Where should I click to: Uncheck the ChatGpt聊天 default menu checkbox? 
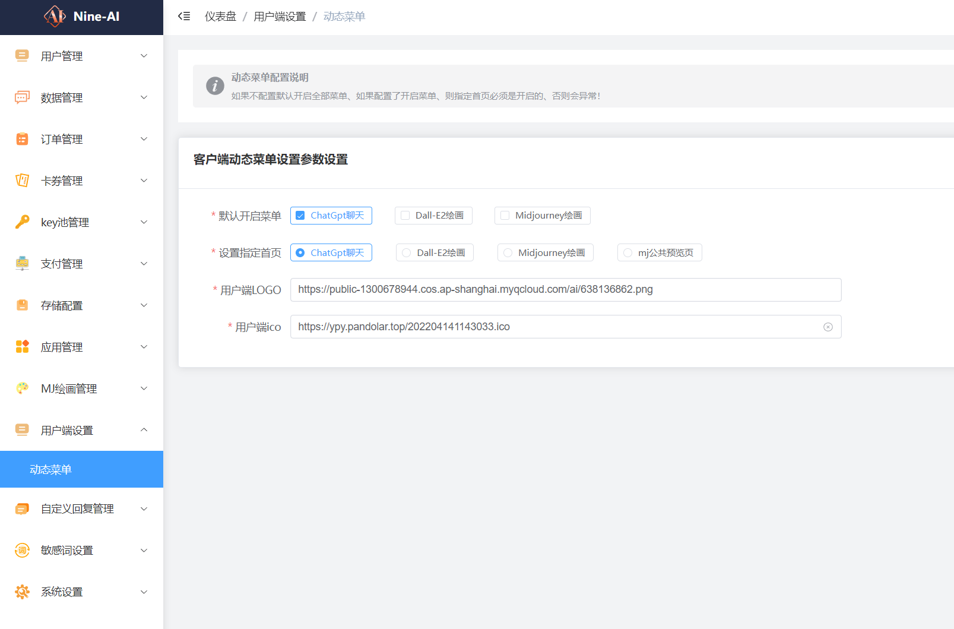tap(300, 216)
